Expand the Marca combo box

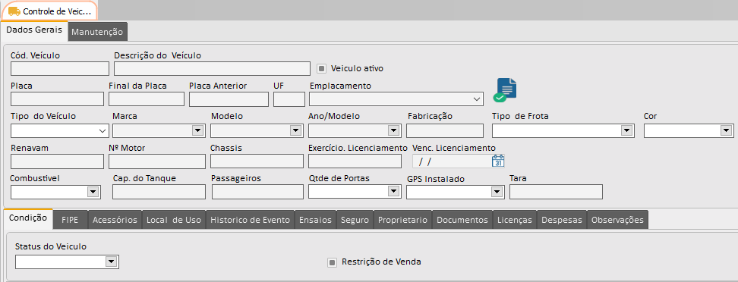click(x=197, y=130)
